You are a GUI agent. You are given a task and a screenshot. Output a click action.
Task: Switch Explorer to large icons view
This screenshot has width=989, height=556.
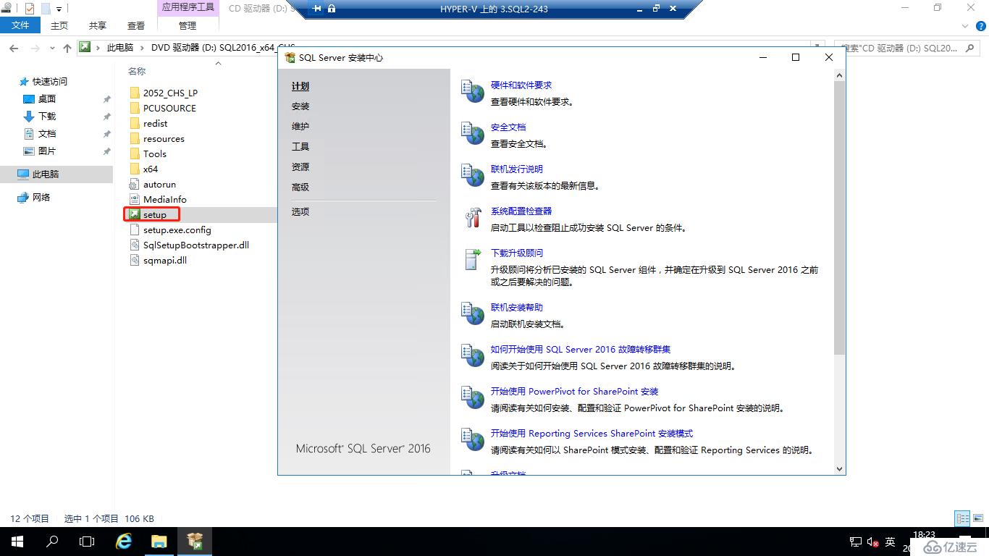[x=977, y=518]
